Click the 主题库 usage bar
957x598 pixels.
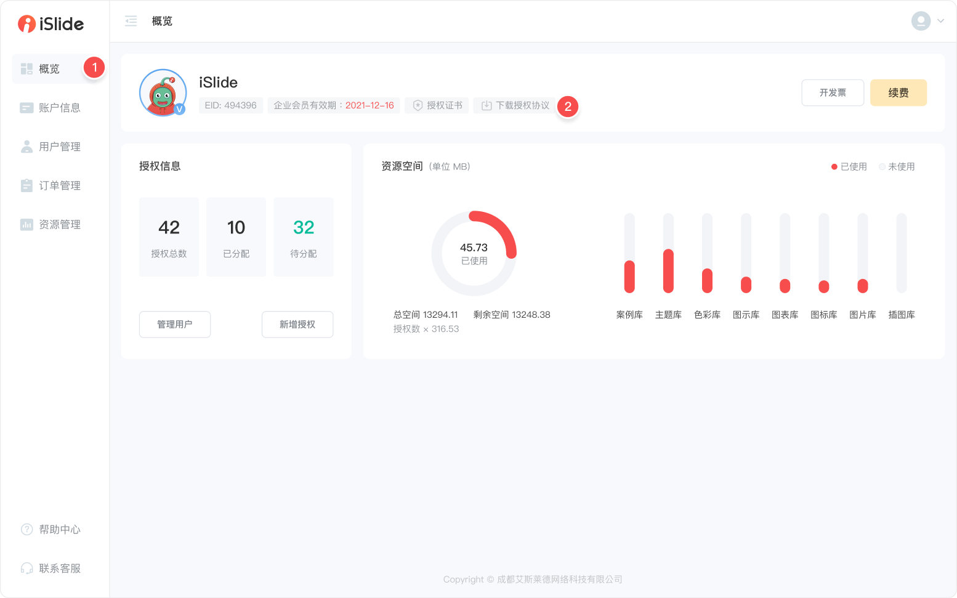(668, 271)
